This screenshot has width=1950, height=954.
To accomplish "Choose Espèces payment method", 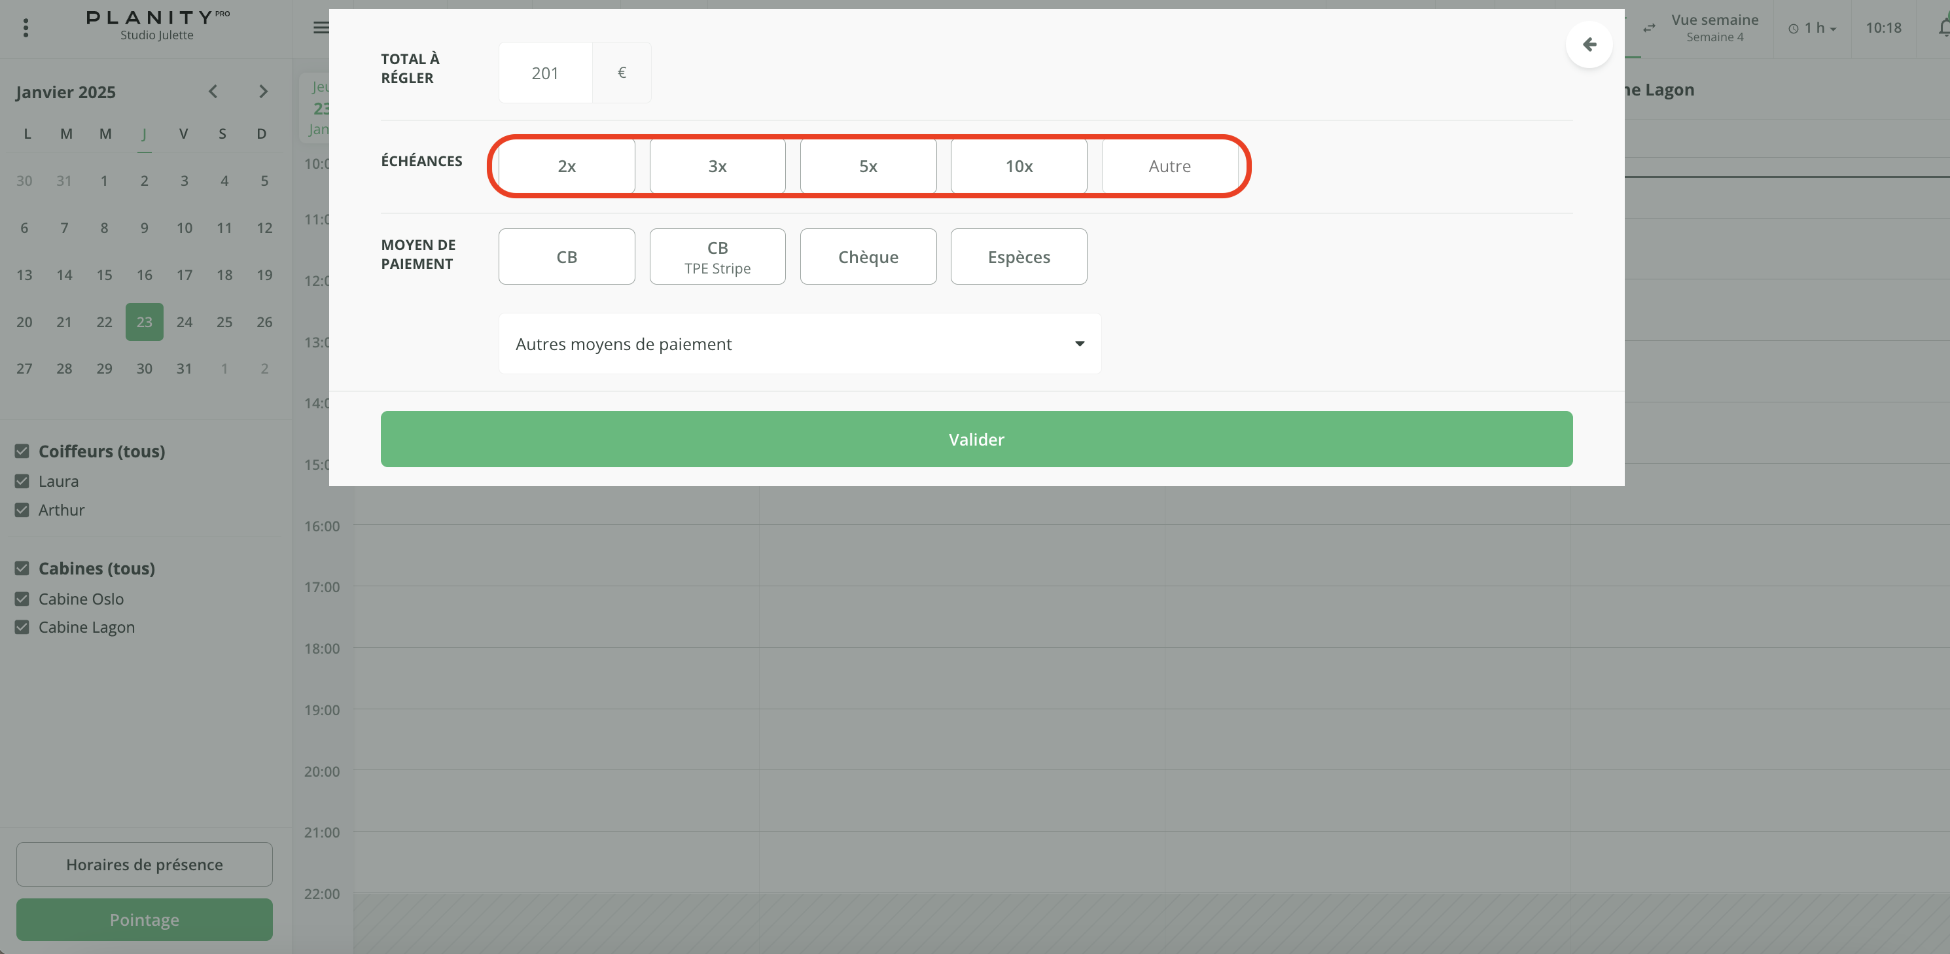I will (1018, 257).
